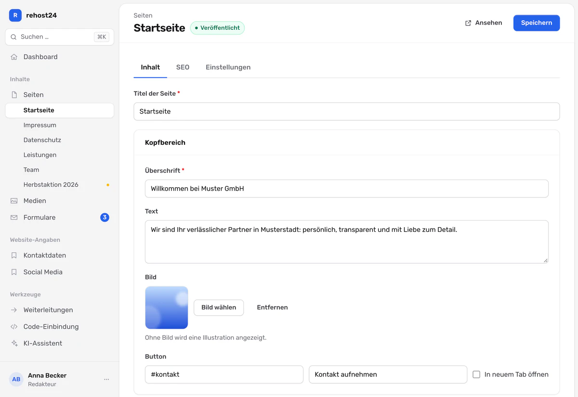Open the Impressum page

(x=60, y=125)
